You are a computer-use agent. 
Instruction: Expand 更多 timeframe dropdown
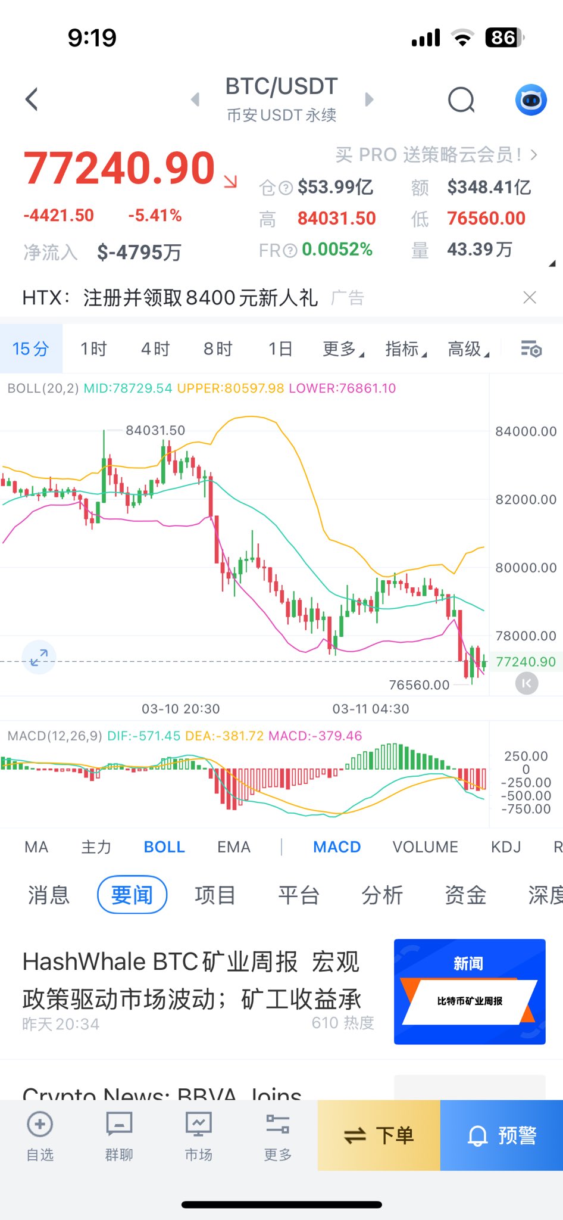pos(343,349)
